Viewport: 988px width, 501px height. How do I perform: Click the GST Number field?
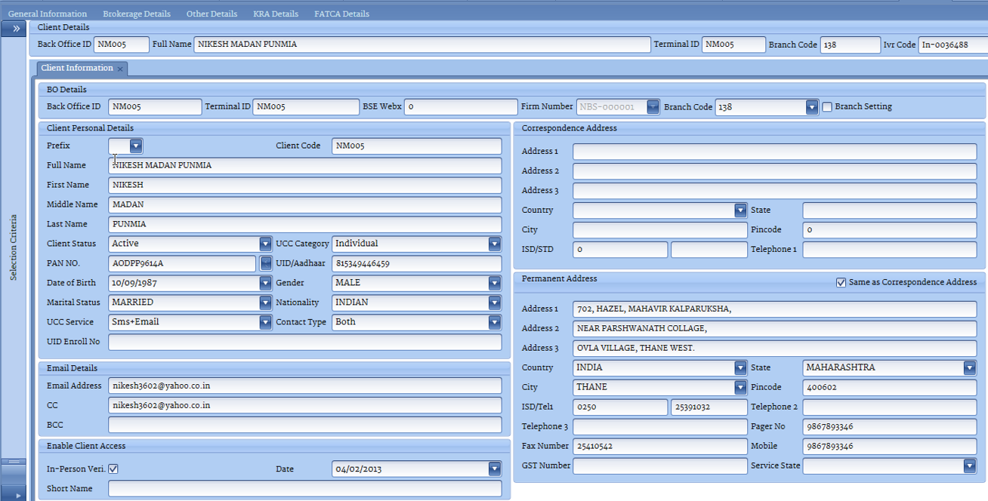click(659, 466)
